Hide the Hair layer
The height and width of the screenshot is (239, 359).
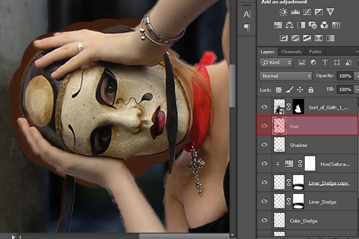(x=264, y=126)
